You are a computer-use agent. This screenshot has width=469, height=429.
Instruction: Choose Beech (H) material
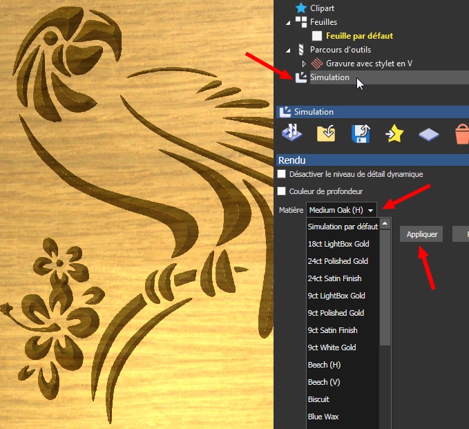(x=343, y=365)
